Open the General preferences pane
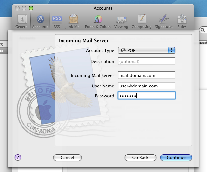The width and height of the screenshot is (207, 172). 22,21
